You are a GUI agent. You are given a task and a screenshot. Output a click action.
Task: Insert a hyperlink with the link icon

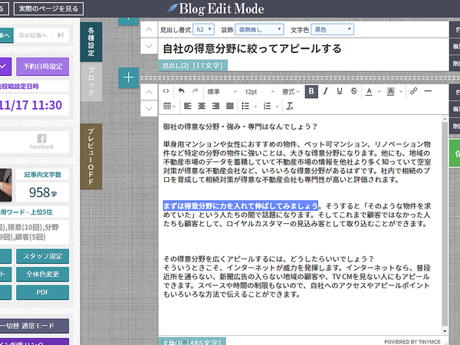414,91
